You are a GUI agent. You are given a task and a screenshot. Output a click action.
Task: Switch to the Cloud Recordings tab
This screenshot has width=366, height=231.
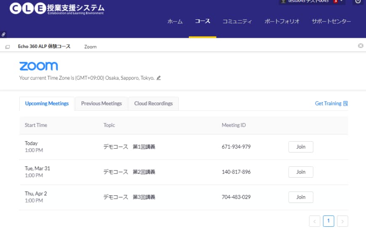click(x=154, y=103)
